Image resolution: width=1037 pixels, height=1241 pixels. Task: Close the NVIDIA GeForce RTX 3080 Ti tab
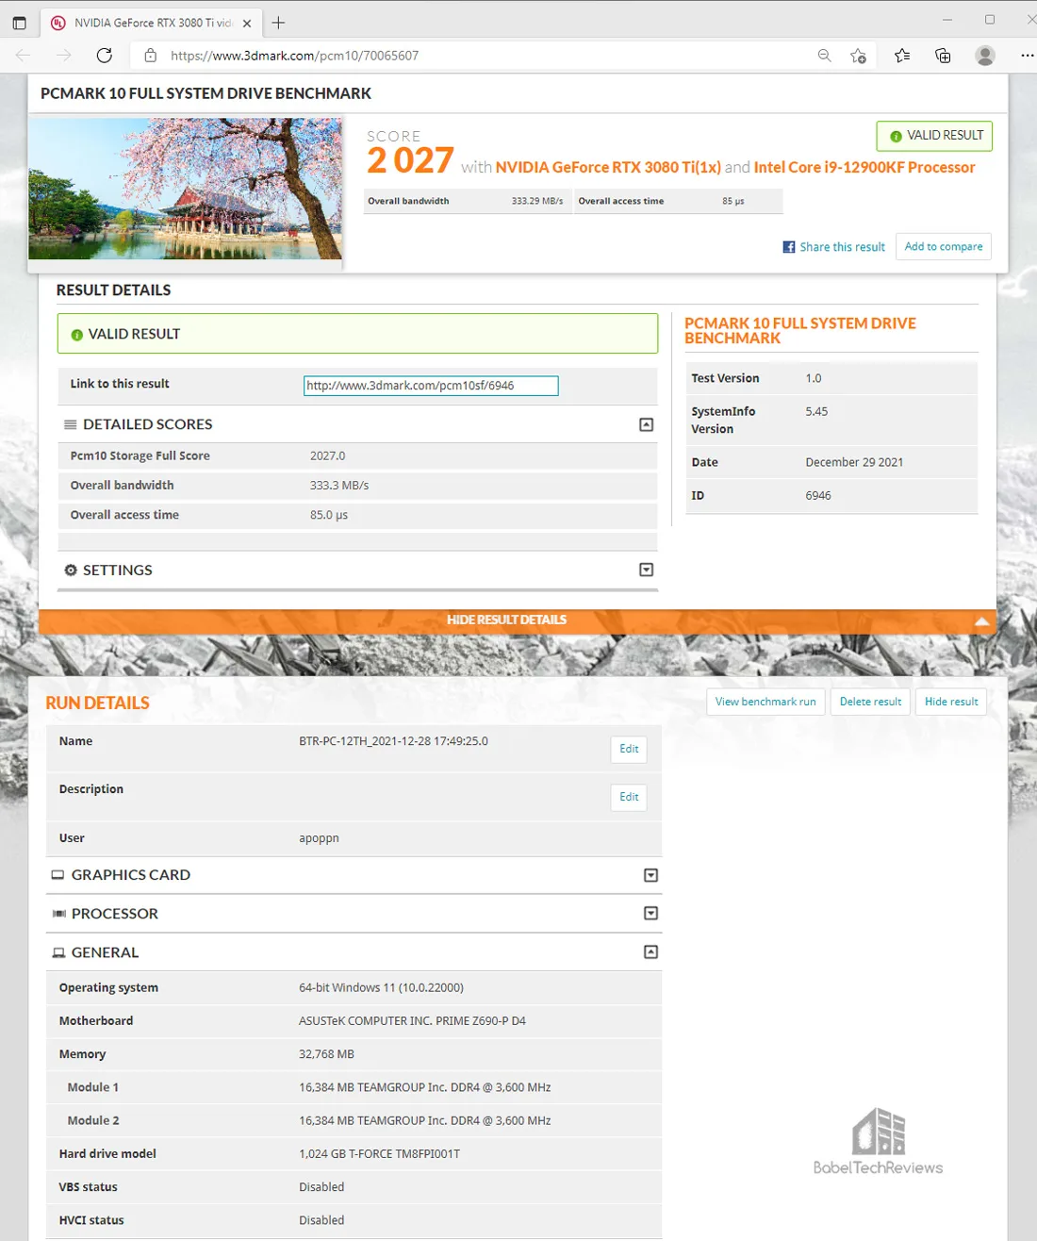[247, 24]
